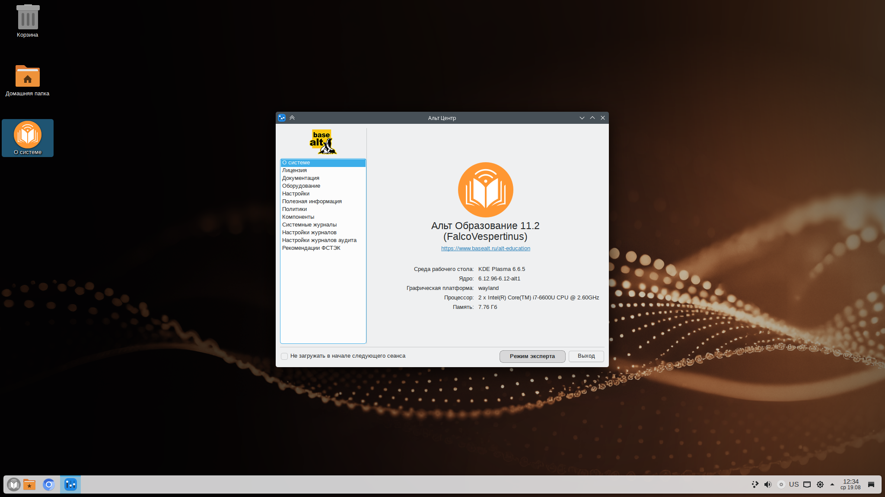Click the show desktop icon in taskbar

871,484
